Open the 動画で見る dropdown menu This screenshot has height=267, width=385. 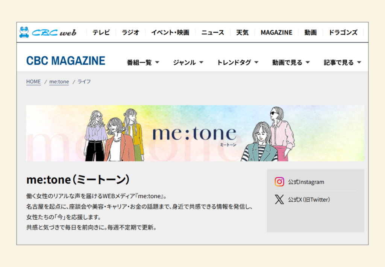(291, 63)
